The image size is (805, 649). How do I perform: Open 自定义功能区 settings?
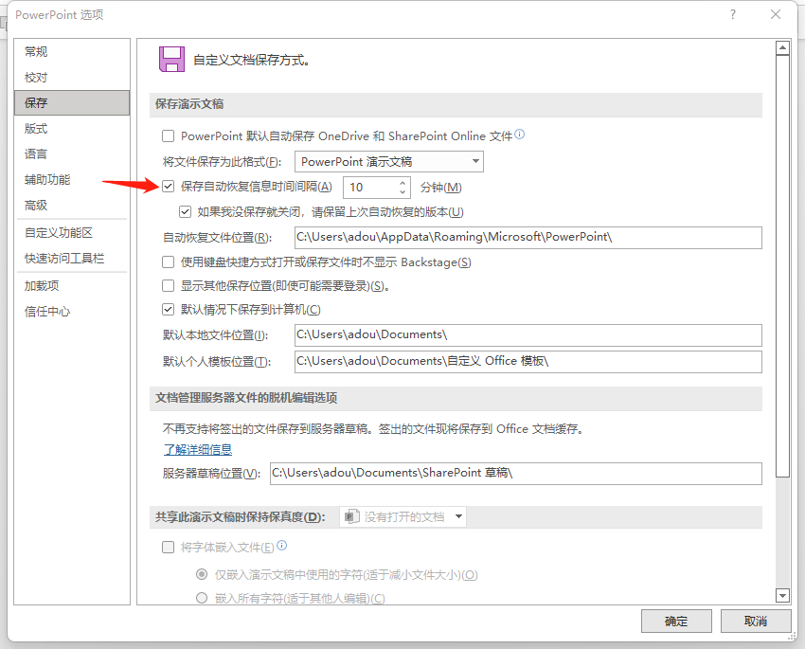[x=72, y=232]
